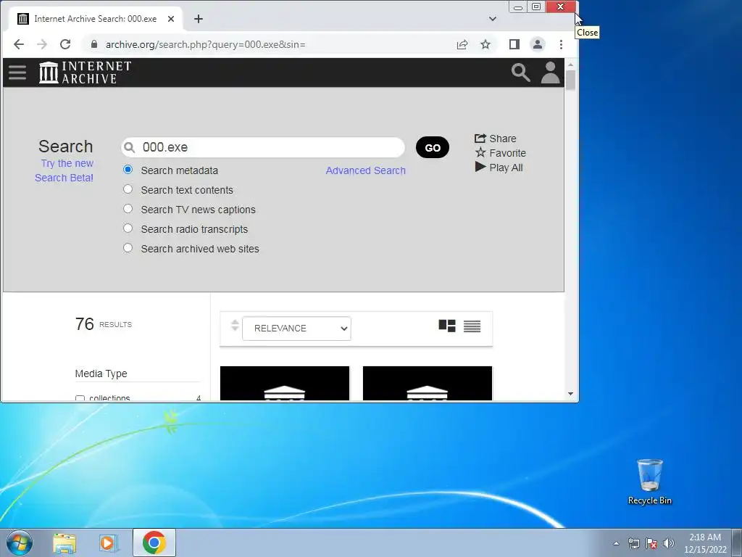Close the Internet Archive Search tab
742x557 pixels.
point(171,19)
